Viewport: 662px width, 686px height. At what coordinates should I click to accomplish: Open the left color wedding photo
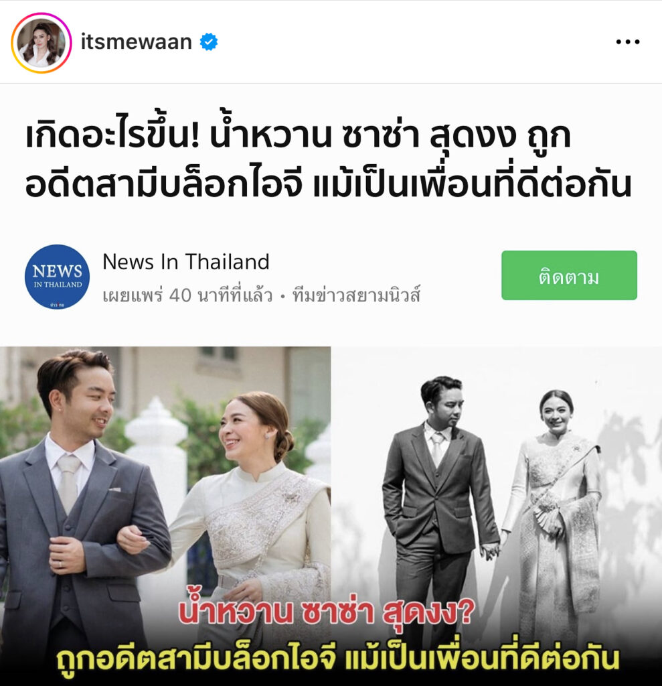165,517
